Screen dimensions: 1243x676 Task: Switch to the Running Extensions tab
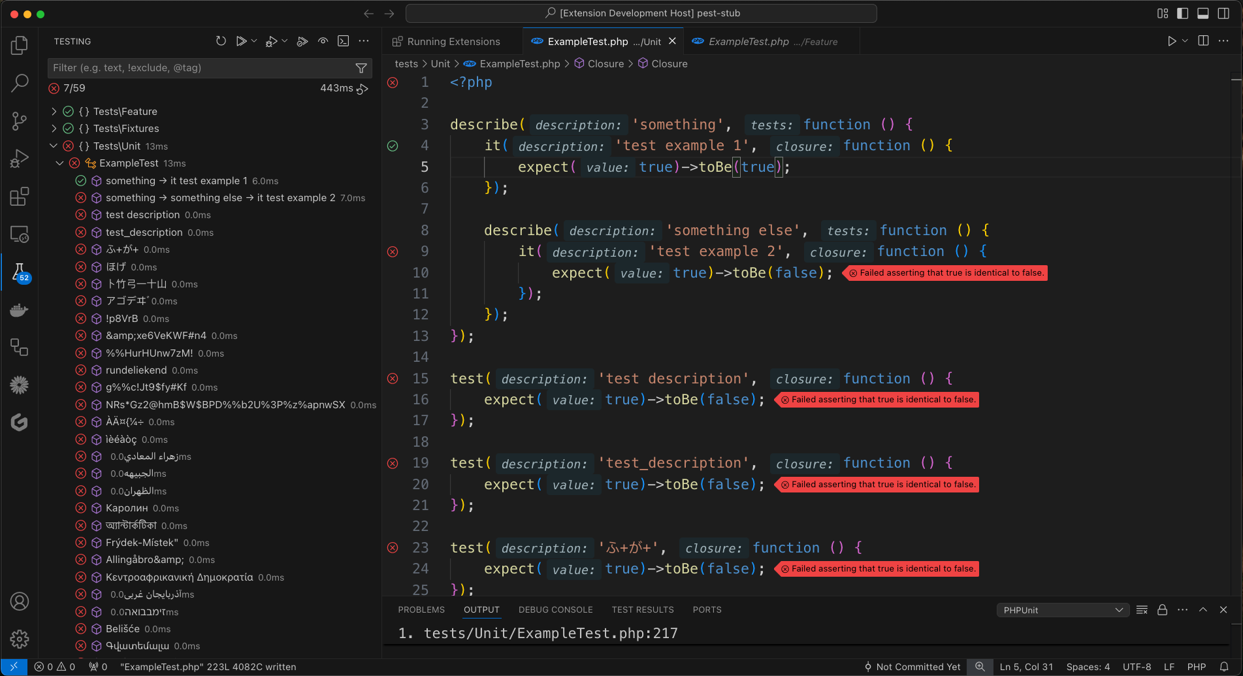[x=452, y=41]
